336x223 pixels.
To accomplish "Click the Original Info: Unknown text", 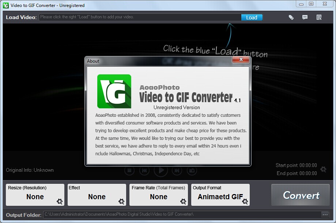I will [x=30, y=170].
